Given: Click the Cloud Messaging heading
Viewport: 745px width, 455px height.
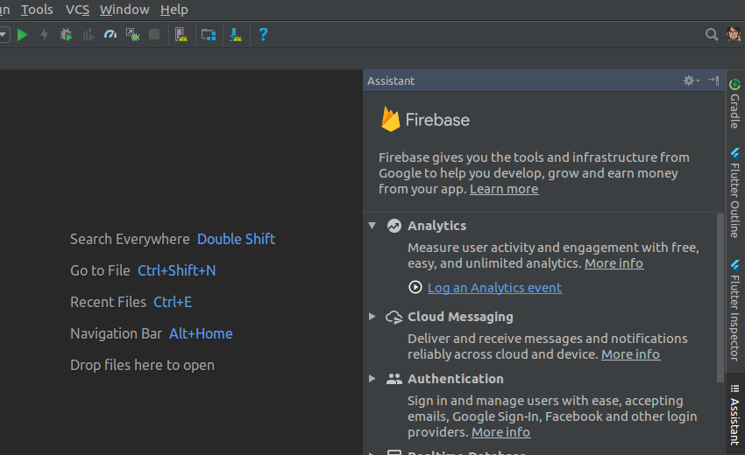Looking at the screenshot, I should (x=460, y=317).
